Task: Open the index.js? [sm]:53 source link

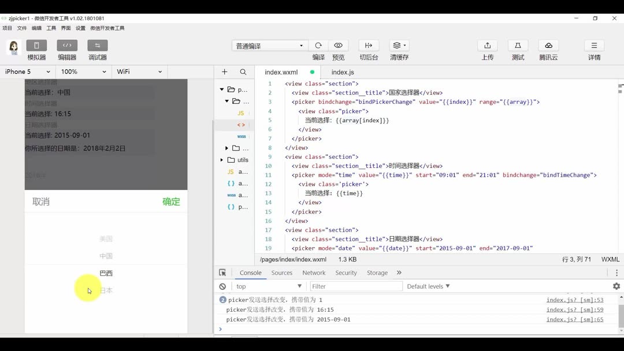Action: coord(575,299)
